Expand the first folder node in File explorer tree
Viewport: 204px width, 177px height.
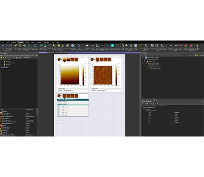(x=2, y=60)
